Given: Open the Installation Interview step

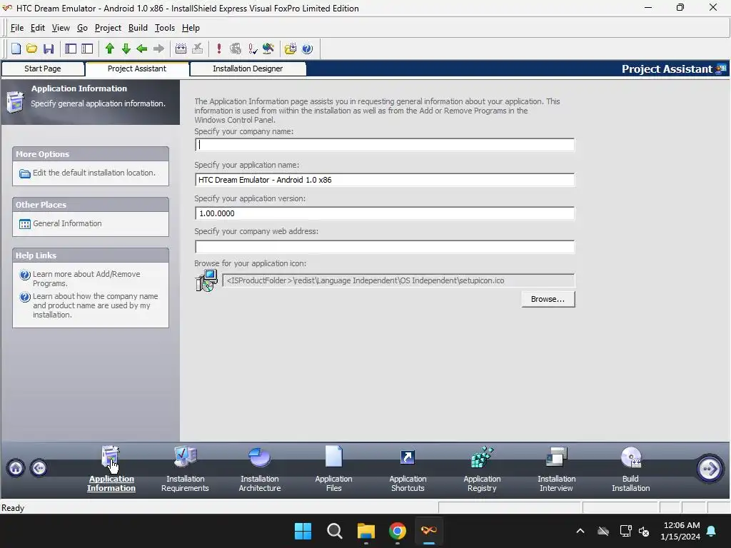Looking at the screenshot, I should [x=557, y=469].
